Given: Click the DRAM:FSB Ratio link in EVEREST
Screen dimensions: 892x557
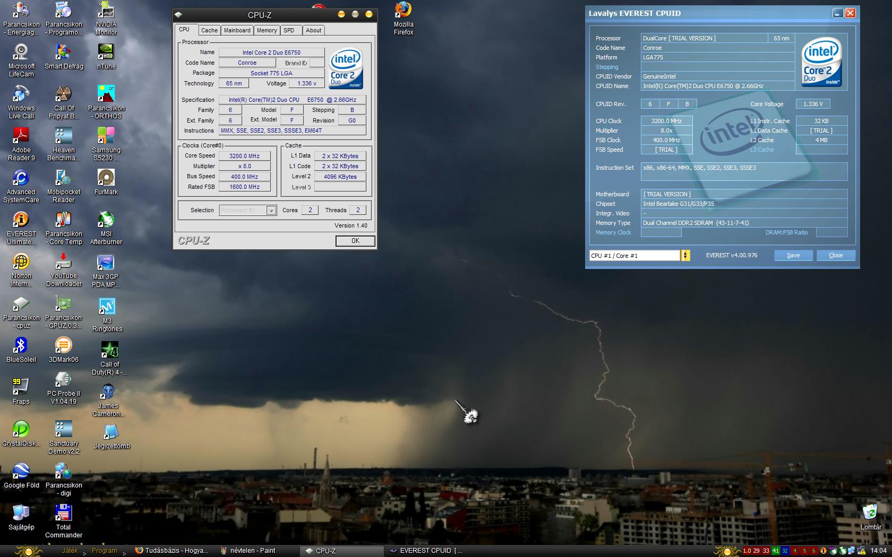Looking at the screenshot, I should [786, 232].
